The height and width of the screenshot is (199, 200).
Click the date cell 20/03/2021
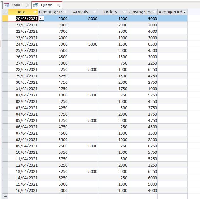[x=23, y=18]
